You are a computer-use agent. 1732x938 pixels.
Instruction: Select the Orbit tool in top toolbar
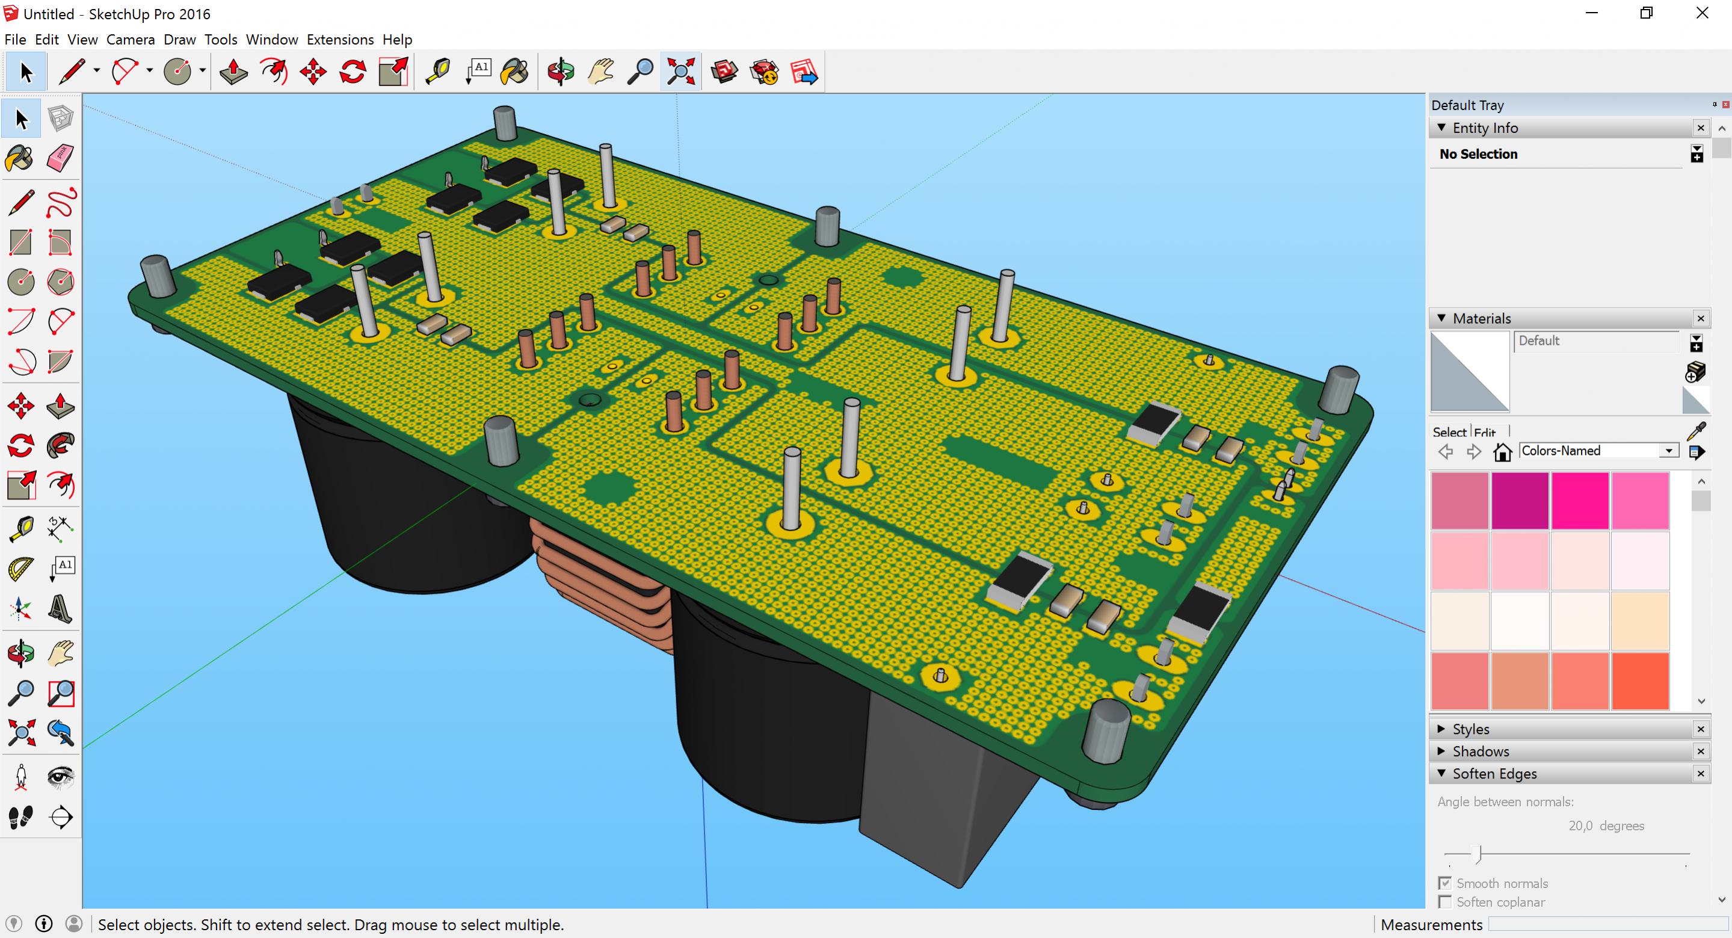click(561, 71)
